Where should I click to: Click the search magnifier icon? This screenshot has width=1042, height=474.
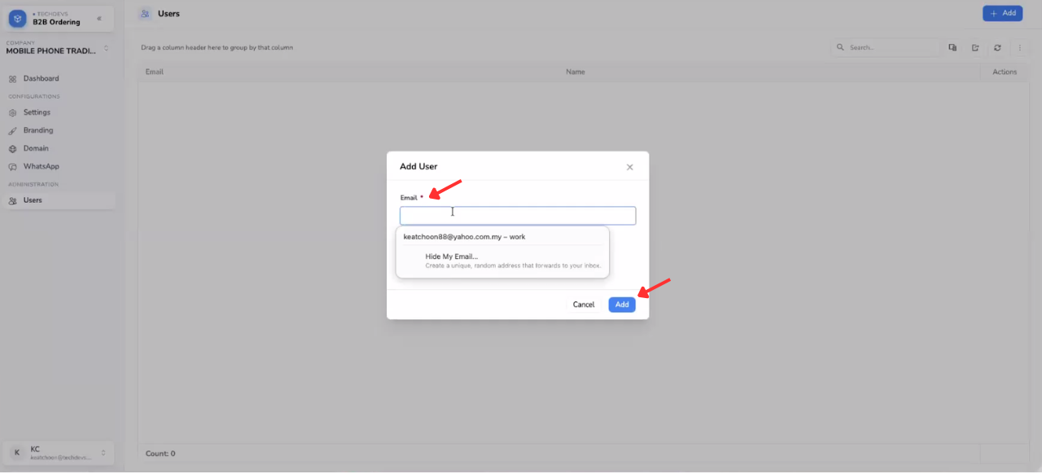[x=841, y=47]
